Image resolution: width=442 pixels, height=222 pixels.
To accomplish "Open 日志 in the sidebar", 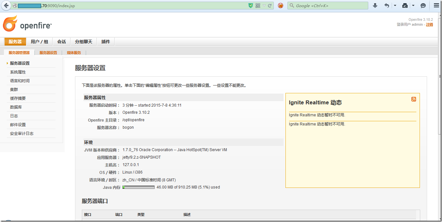I will click(x=14, y=116).
